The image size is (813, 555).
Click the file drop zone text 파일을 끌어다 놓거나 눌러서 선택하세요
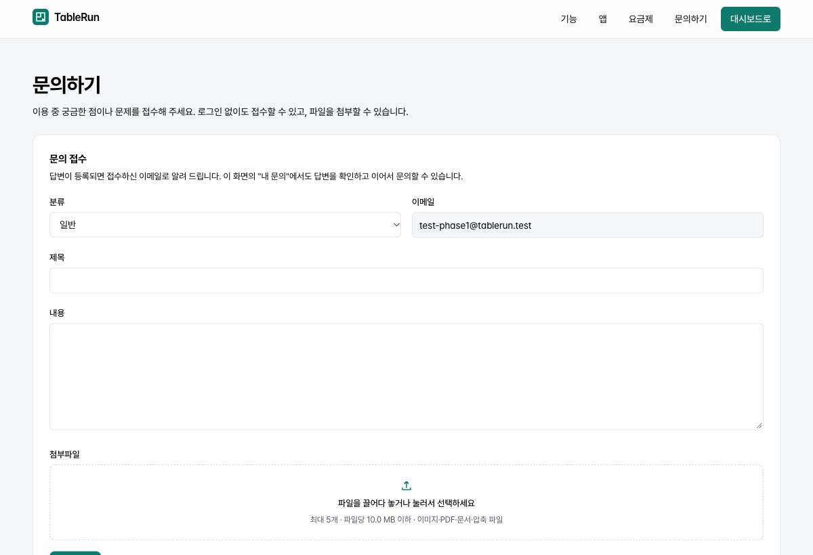point(406,503)
